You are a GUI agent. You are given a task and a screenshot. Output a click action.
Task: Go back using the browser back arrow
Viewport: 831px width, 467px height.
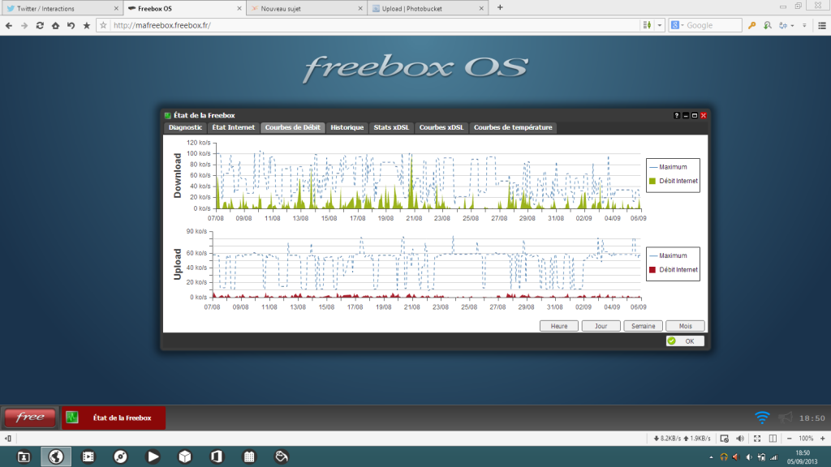(x=8, y=25)
